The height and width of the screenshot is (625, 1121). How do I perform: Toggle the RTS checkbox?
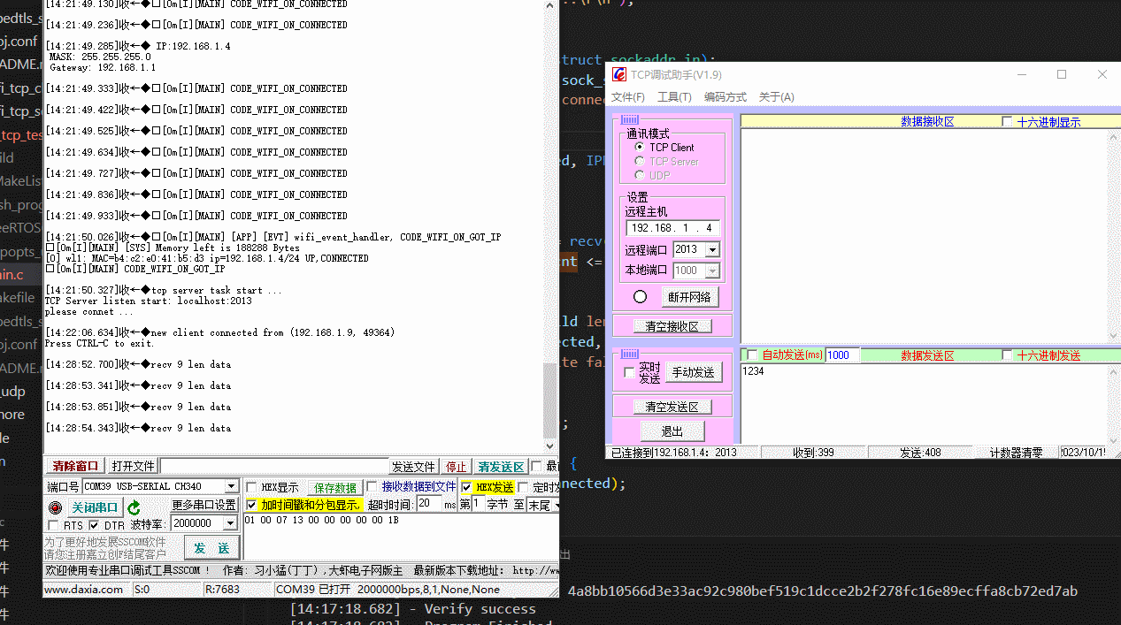[x=53, y=526]
